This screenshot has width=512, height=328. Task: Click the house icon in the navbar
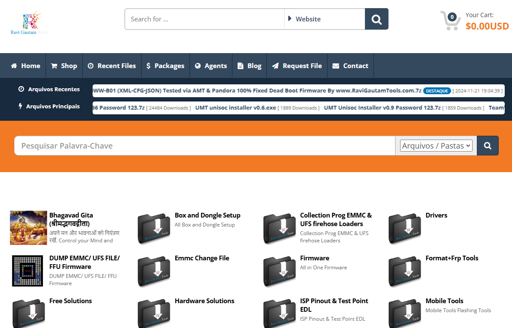[x=14, y=66]
